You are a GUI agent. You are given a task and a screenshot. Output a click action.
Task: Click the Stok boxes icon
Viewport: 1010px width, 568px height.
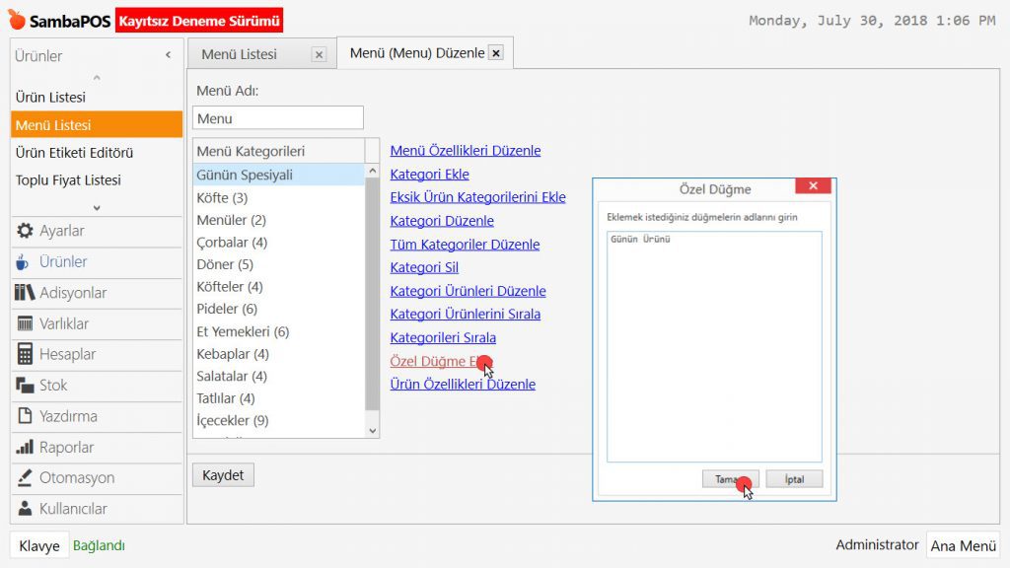coord(26,386)
